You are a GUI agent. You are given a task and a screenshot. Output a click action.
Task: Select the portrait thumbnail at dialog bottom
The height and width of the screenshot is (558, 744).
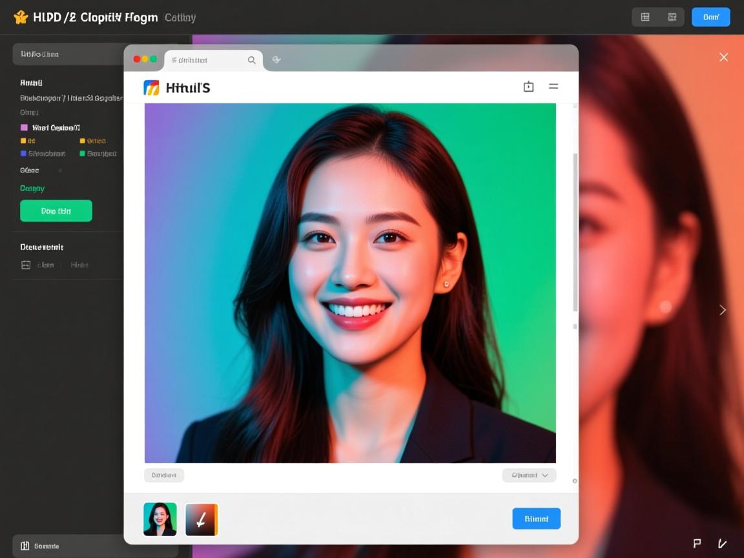(x=160, y=519)
